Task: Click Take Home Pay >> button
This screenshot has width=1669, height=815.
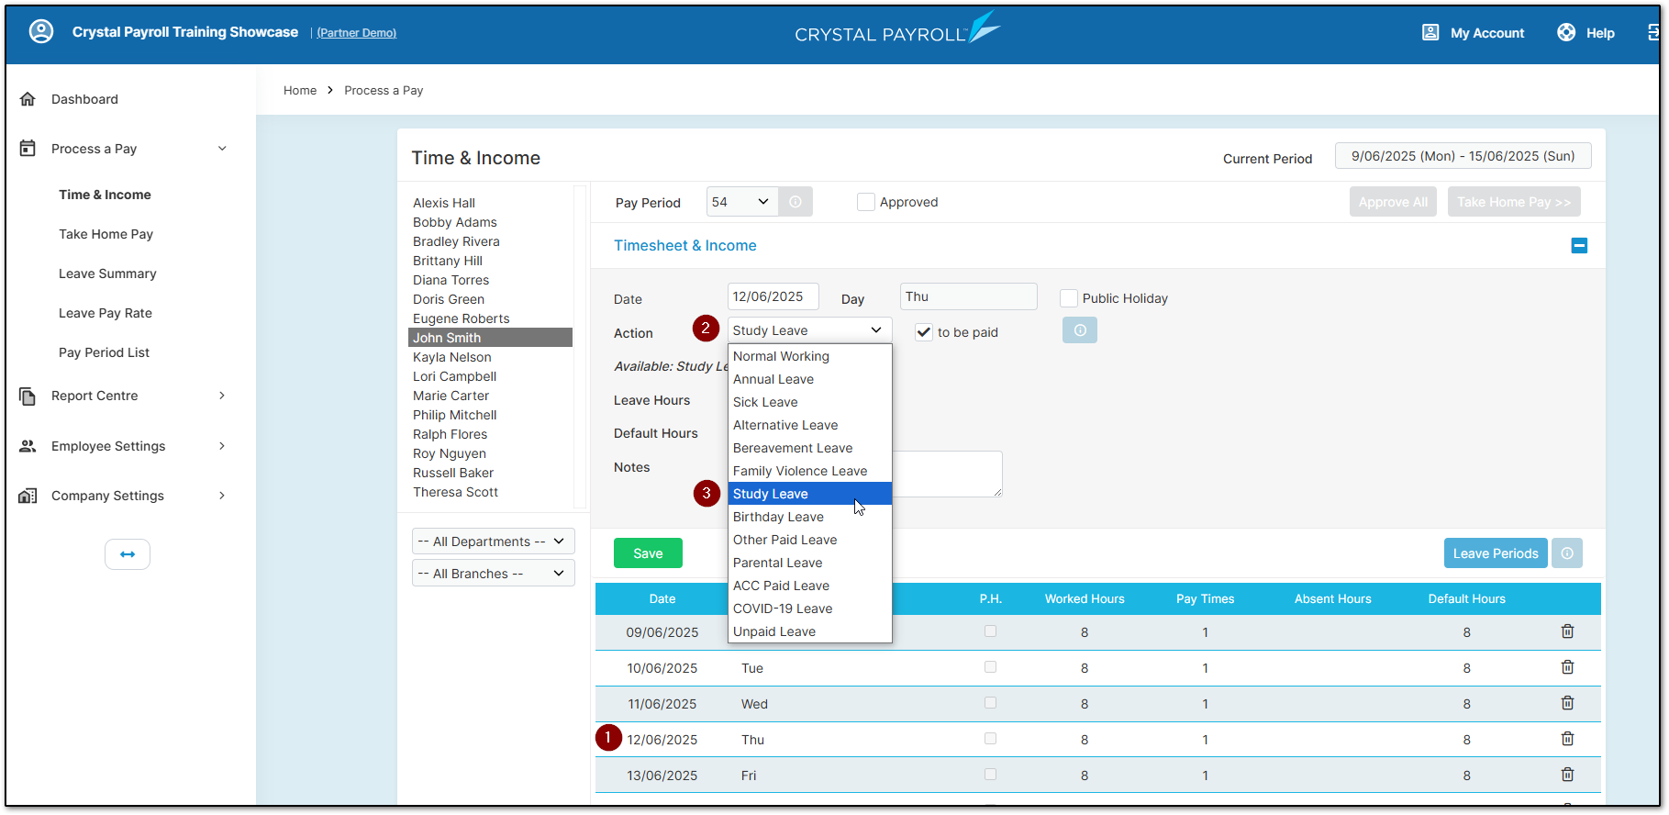Action: click(x=1514, y=202)
